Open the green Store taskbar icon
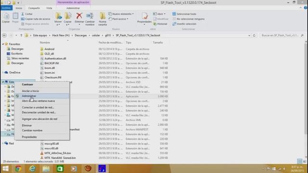 tap(60, 169)
